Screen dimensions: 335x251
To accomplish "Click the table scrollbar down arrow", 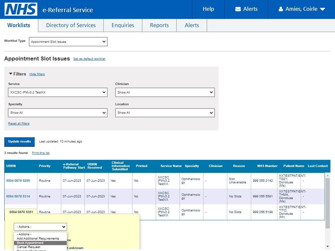I will coord(327,246).
